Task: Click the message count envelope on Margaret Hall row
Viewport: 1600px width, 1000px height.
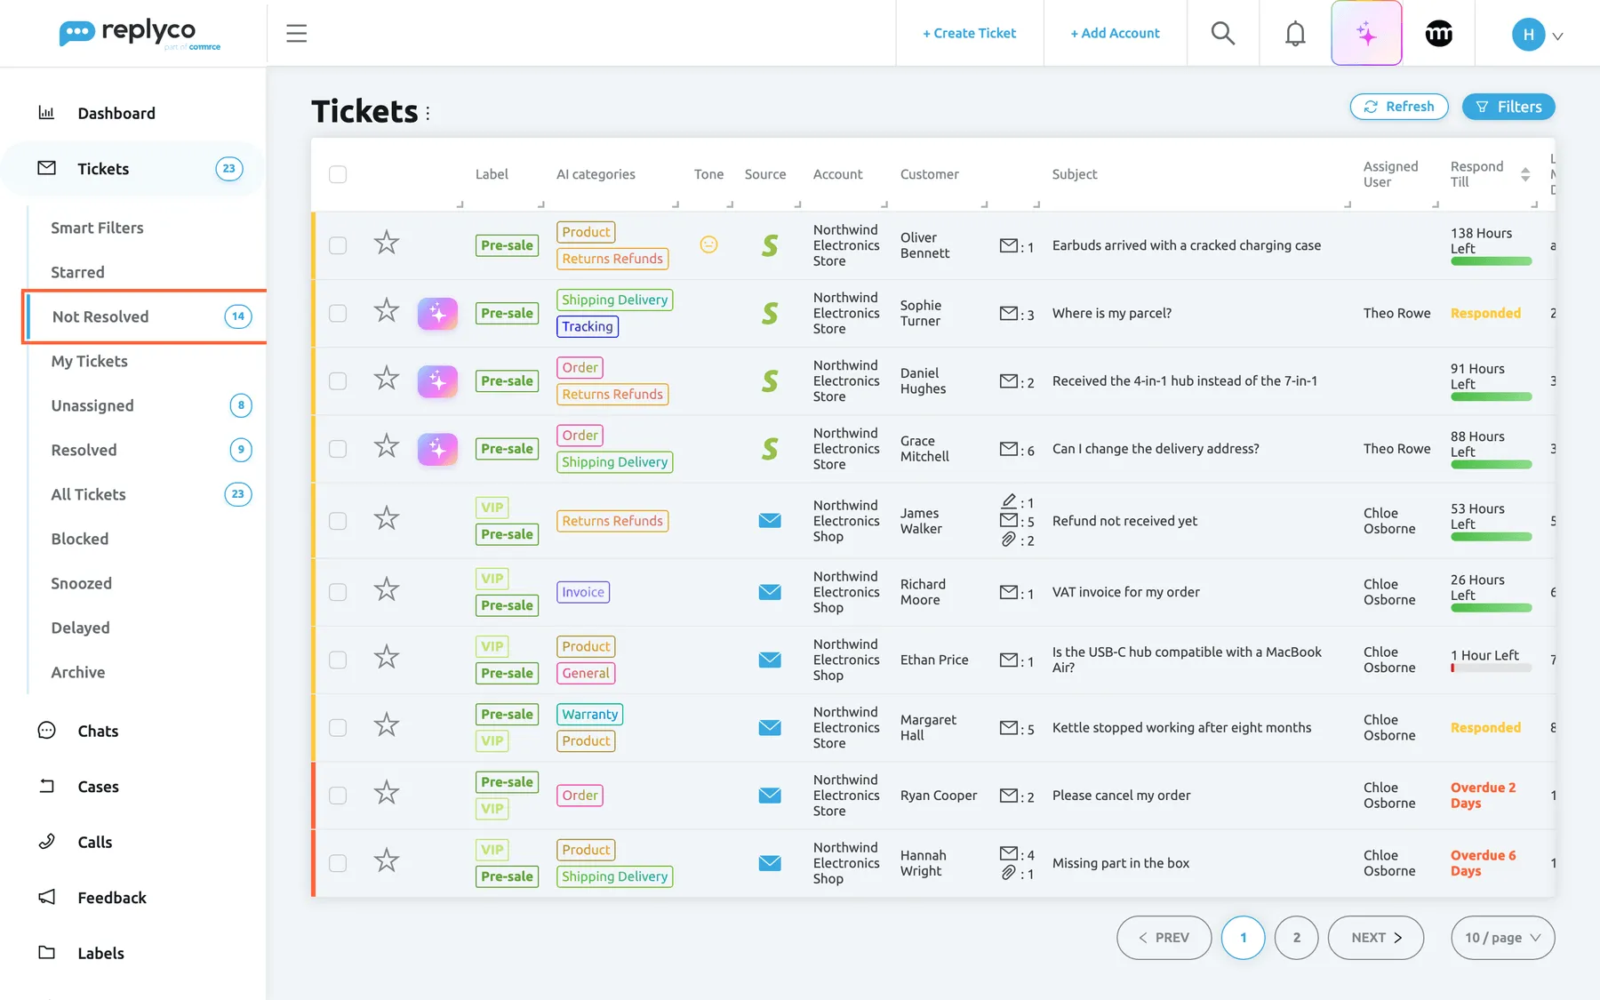Action: (1009, 728)
